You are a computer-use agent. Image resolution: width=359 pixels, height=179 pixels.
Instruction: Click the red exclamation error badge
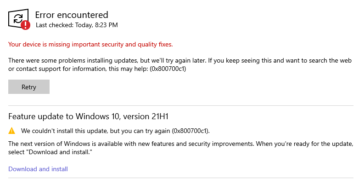click(26, 25)
